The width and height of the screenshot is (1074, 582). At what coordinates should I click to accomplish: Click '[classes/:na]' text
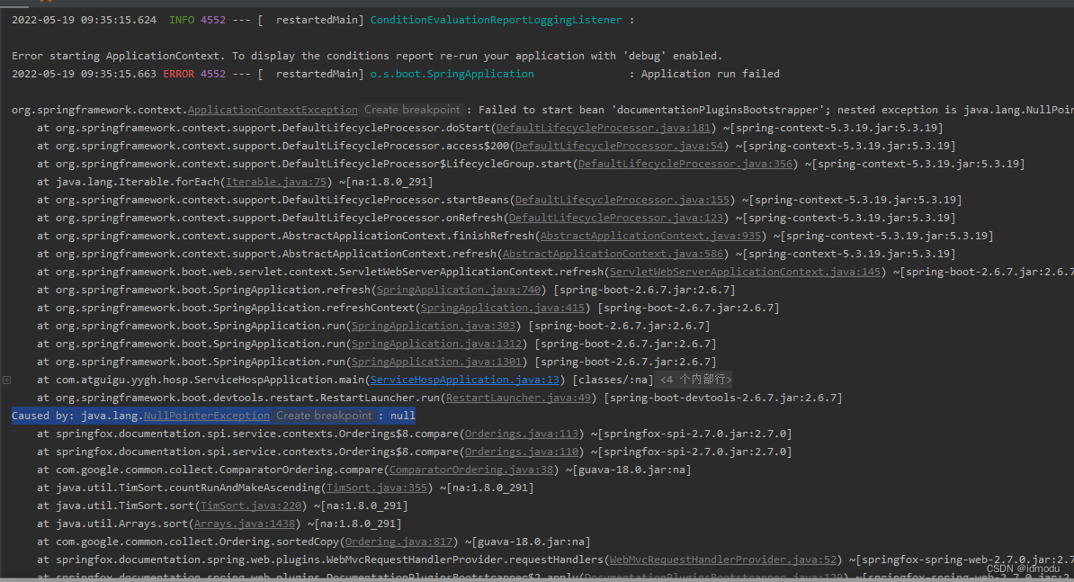click(613, 380)
